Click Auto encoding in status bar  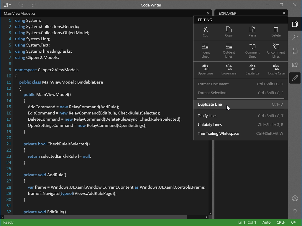tap(267, 222)
